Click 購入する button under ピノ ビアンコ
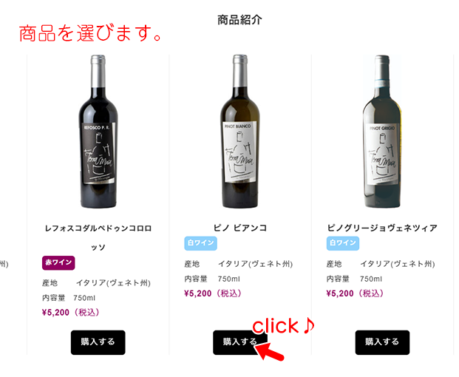Image resolution: width=459 pixels, height=377 pixels. [x=240, y=342]
